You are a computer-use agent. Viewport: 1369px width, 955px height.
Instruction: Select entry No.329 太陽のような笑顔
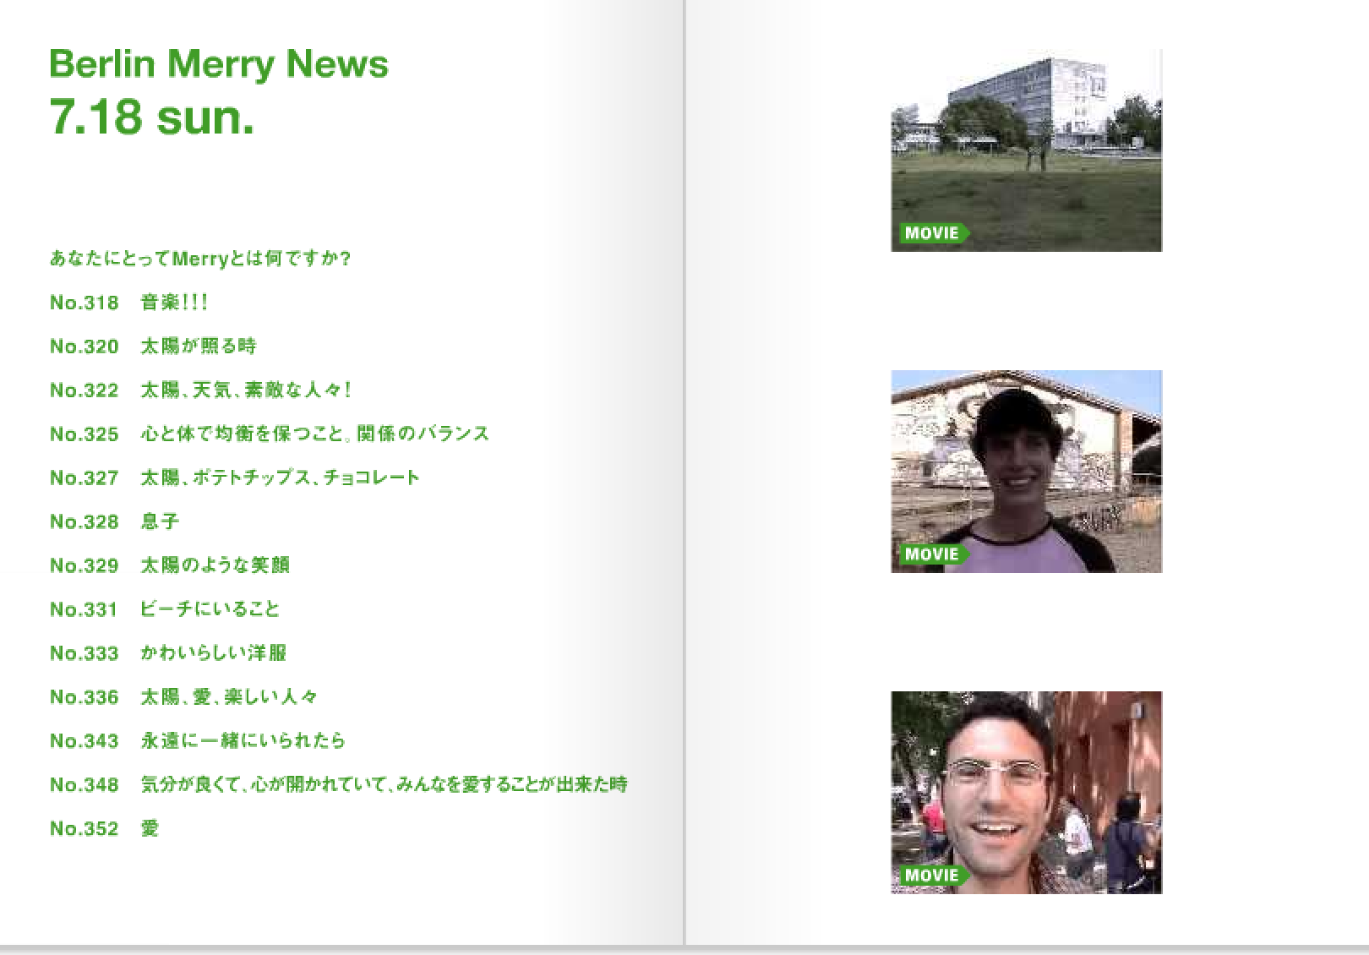(170, 566)
